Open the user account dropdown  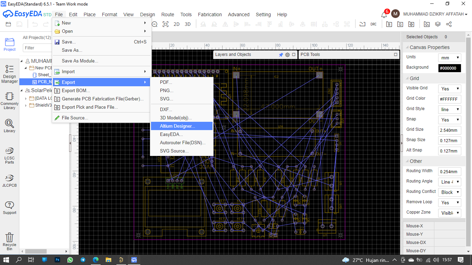(x=435, y=14)
